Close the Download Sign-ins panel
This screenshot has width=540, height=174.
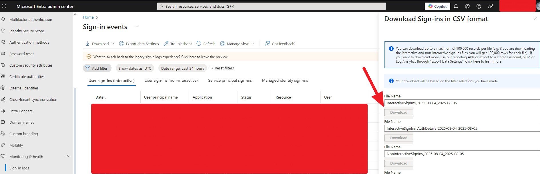coord(535,19)
